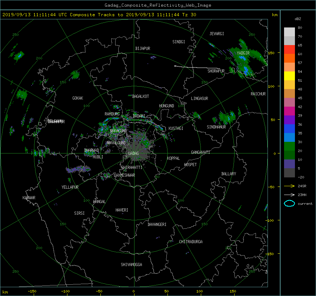Select the BAGALKOT label
The image size is (316, 296).
[x=140, y=96]
